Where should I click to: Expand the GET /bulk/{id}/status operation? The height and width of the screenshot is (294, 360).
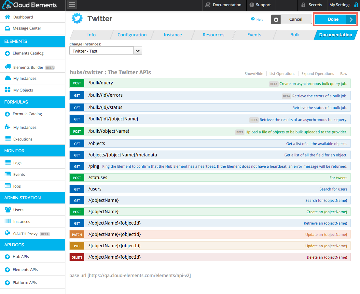click(x=210, y=108)
